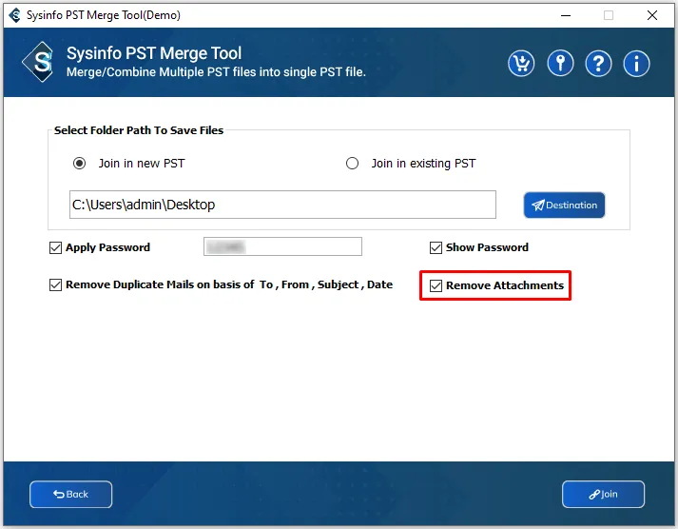Close the PST Merge Tool window
Screen dimensions: 678x529
click(652, 15)
